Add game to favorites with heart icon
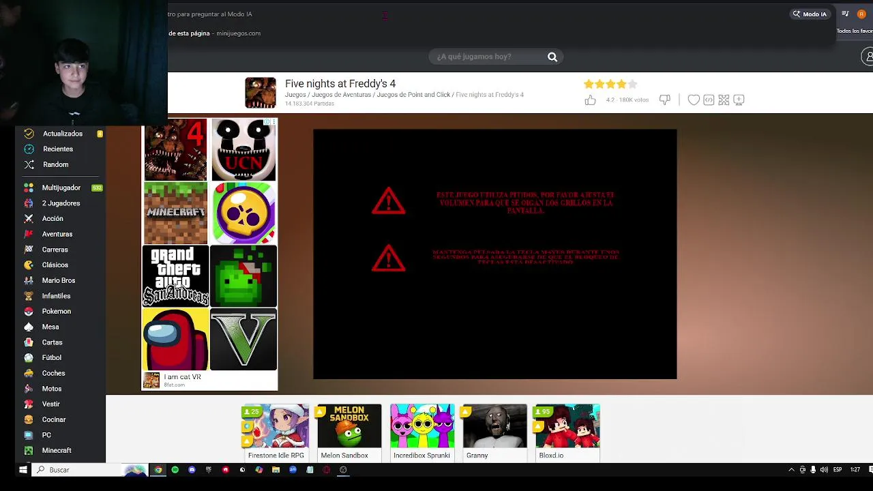 pos(694,100)
